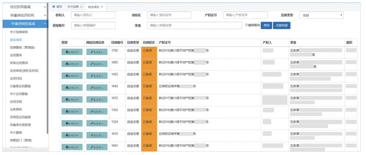366x155 pixels.
Task: Close the 自主成交 tab
Action: (x=102, y=7)
